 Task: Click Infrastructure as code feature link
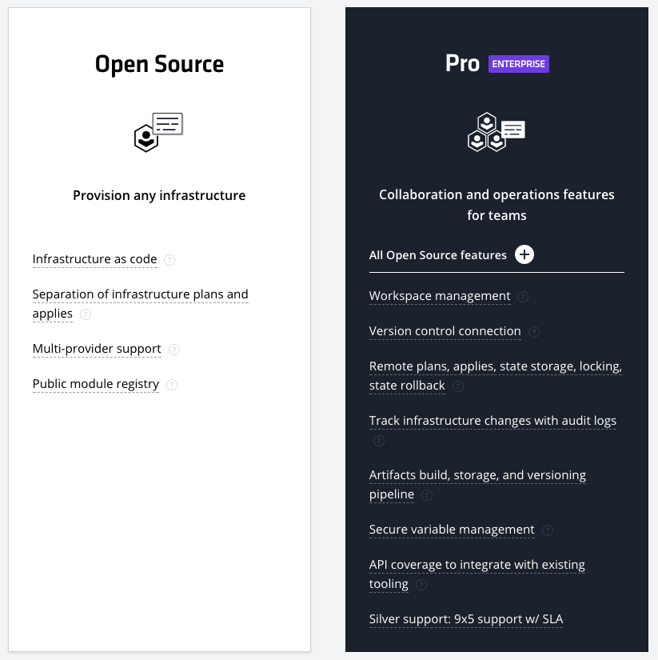click(94, 259)
